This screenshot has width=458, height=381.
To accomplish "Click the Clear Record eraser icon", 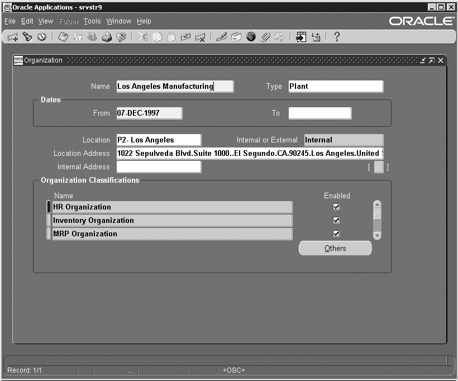I will (x=186, y=37).
